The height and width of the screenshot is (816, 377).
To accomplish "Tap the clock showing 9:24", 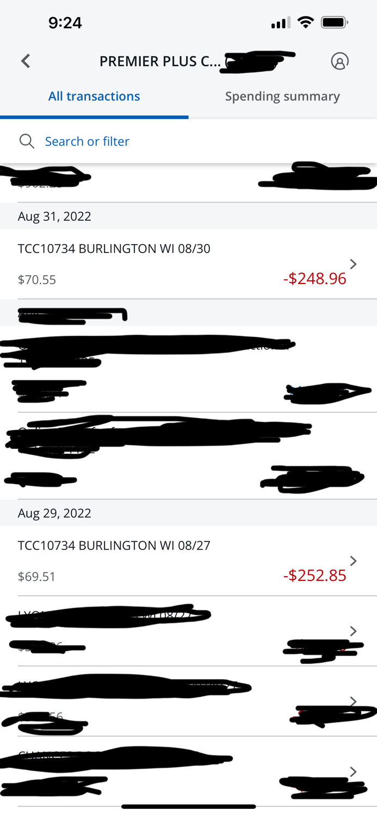I will click(65, 22).
